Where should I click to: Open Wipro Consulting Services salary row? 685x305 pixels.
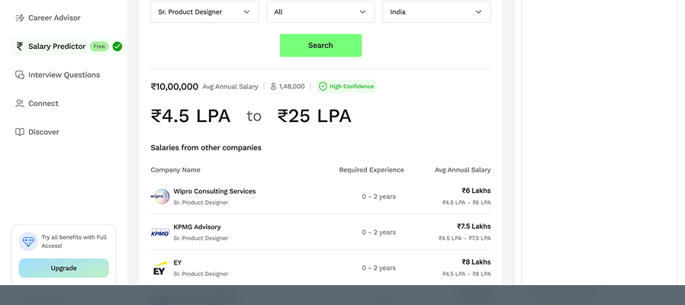click(x=320, y=197)
